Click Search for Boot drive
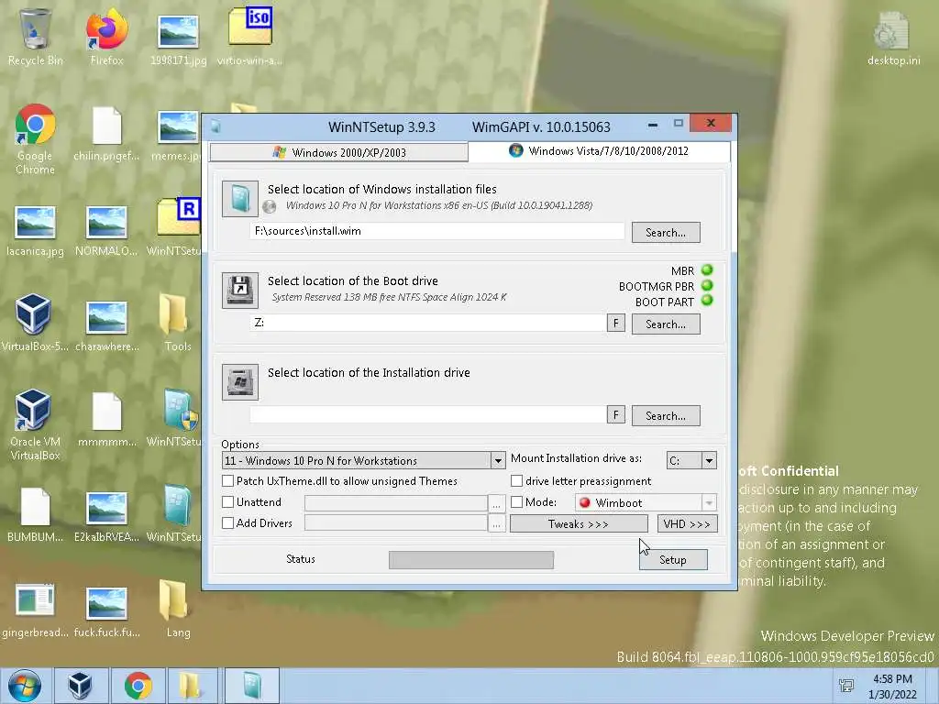Screen dimensions: 939x704 pyautogui.click(x=666, y=324)
